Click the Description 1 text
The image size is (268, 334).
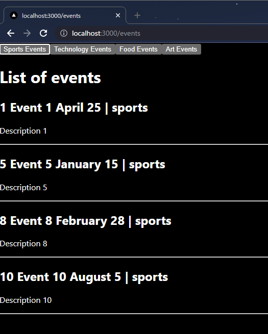[23, 131]
